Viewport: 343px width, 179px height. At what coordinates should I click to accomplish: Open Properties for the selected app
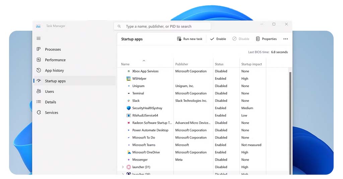tap(266, 39)
